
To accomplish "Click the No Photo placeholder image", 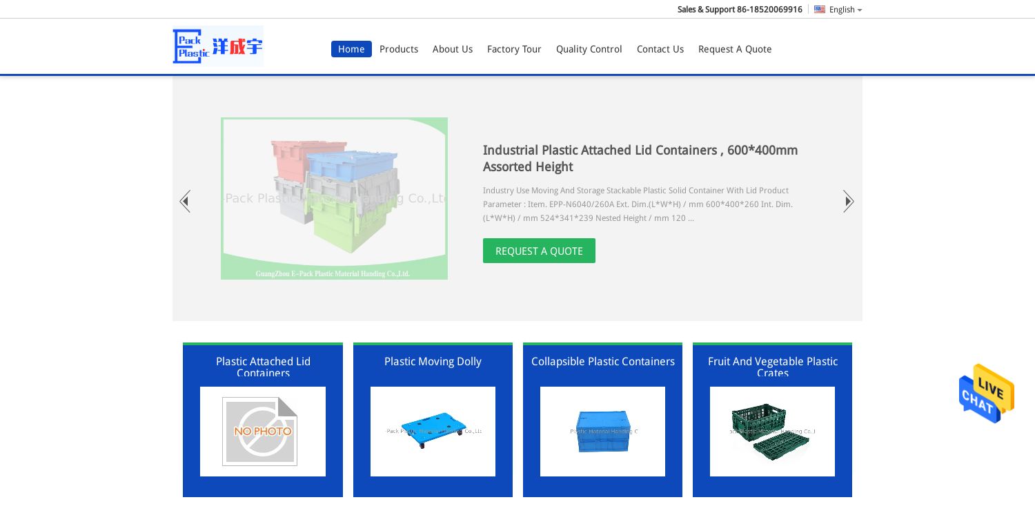I will 262,431.
